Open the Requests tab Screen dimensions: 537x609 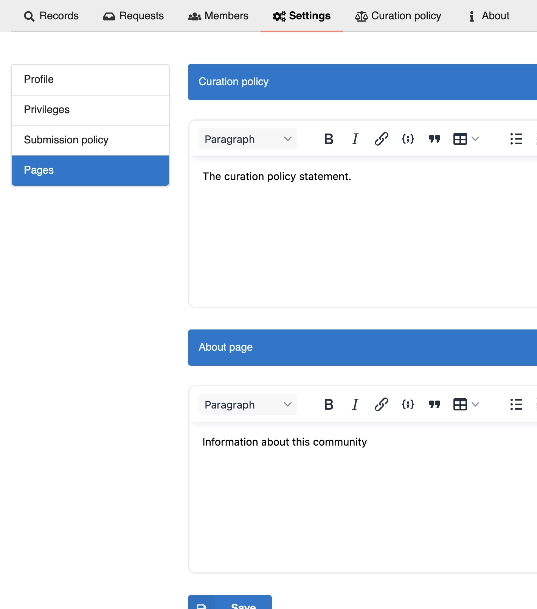(133, 16)
